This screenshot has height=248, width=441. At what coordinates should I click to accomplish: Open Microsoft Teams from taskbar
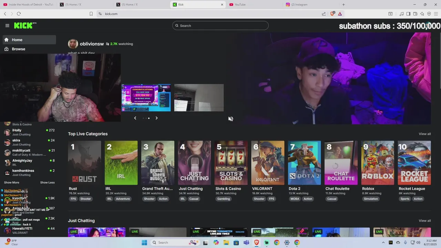click(x=246, y=242)
